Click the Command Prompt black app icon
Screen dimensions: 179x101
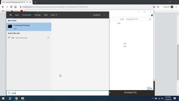click(x=10, y=26)
